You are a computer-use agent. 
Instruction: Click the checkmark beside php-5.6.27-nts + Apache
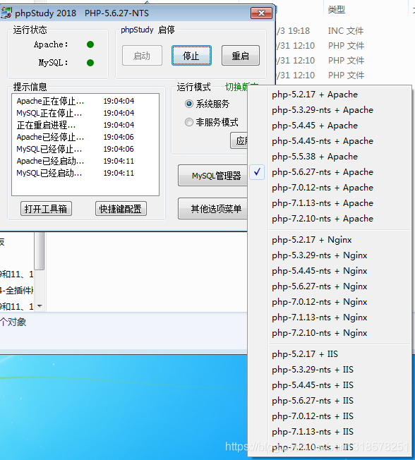tap(257, 172)
